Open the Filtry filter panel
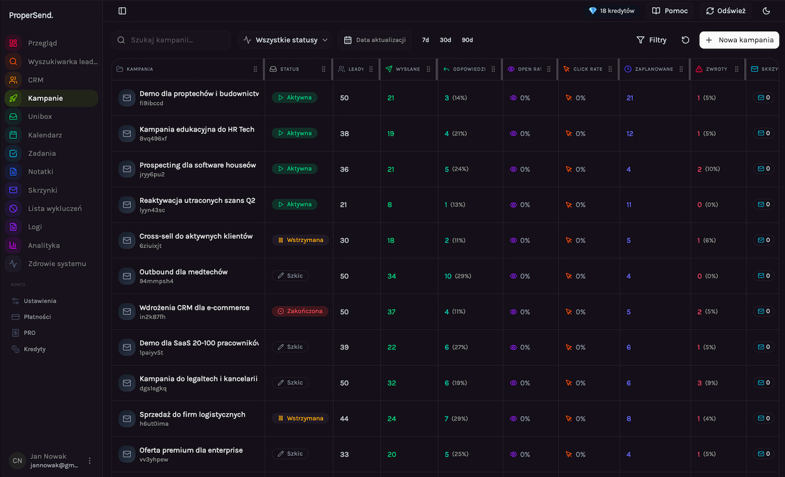 [x=652, y=40]
